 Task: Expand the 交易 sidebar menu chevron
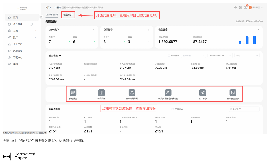[35, 31]
